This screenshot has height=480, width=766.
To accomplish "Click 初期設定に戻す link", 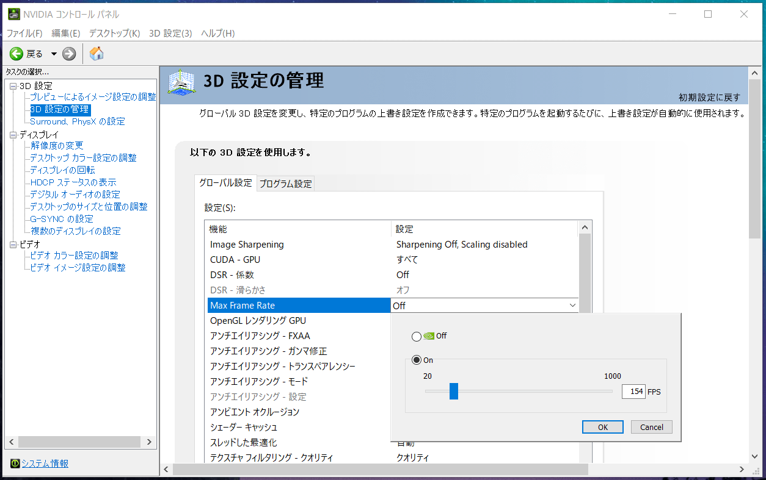I will point(710,98).
